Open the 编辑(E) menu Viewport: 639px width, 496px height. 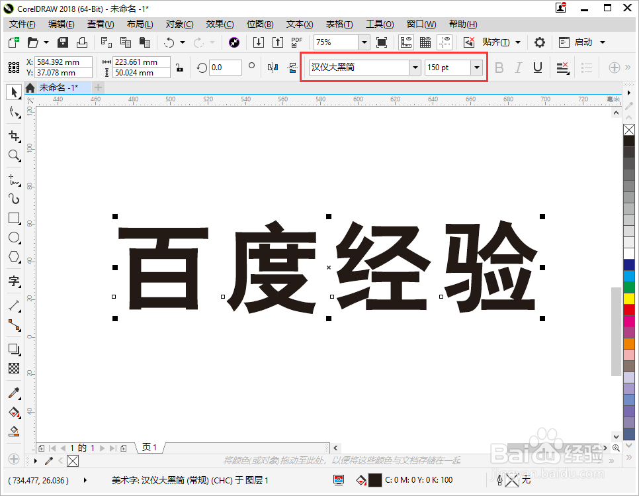pyautogui.click(x=61, y=24)
